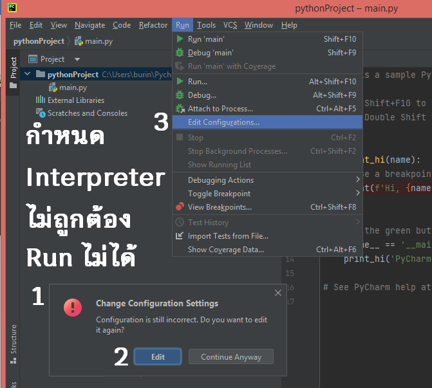Click the Structure tool window icon

14,361
